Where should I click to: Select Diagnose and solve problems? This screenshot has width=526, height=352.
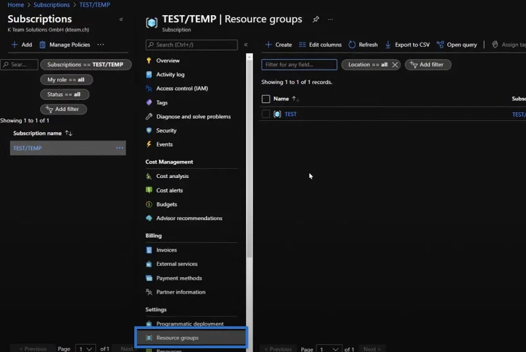click(193, 116)
